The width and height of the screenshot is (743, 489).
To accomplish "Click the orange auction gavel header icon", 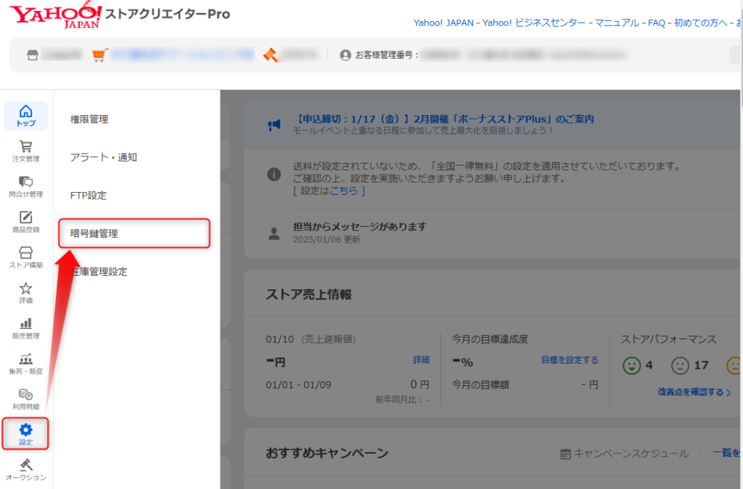I will click(x=270, y=55).
